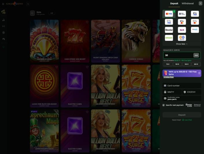204x154 pixels.
Task: Favorite the Cash Strike Win Boost game
Action: coord(87,22)
